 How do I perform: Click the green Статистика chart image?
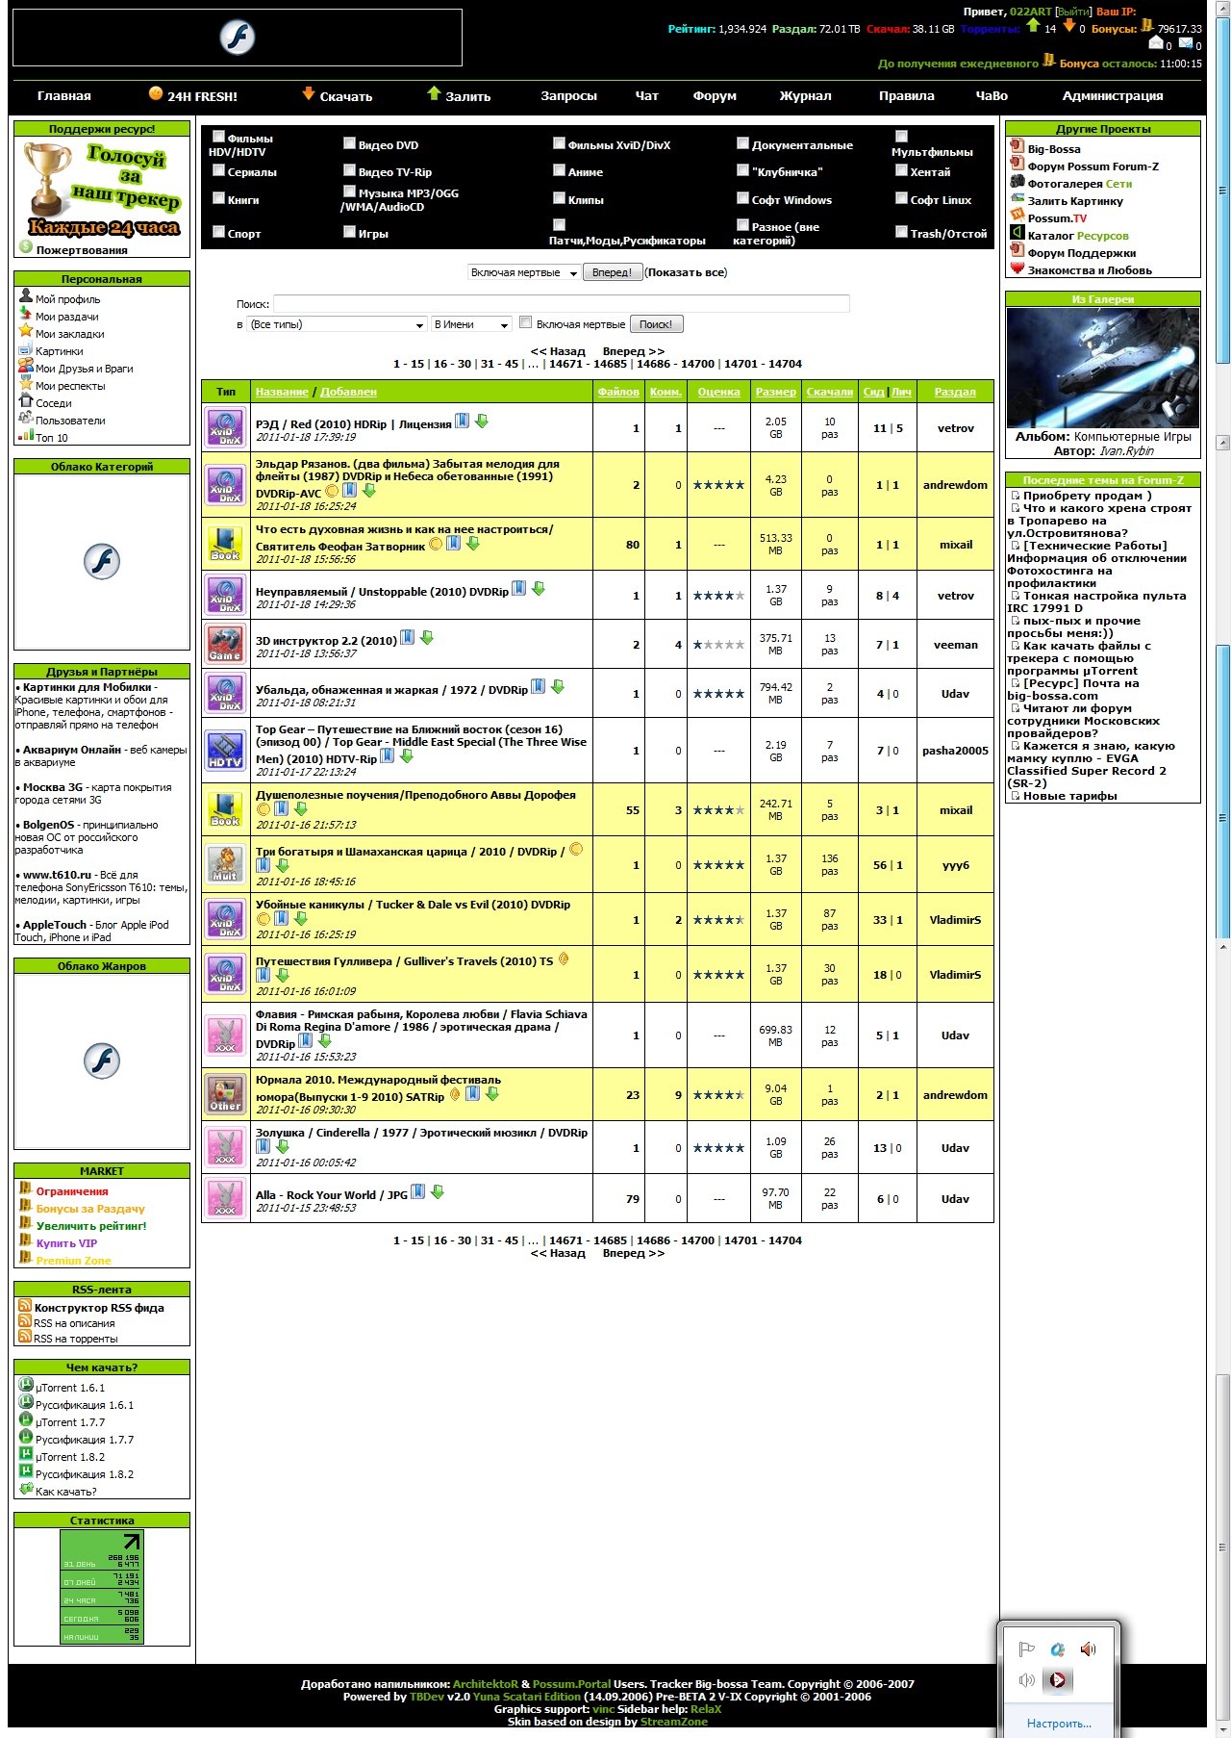click(x=102, y=1587)
